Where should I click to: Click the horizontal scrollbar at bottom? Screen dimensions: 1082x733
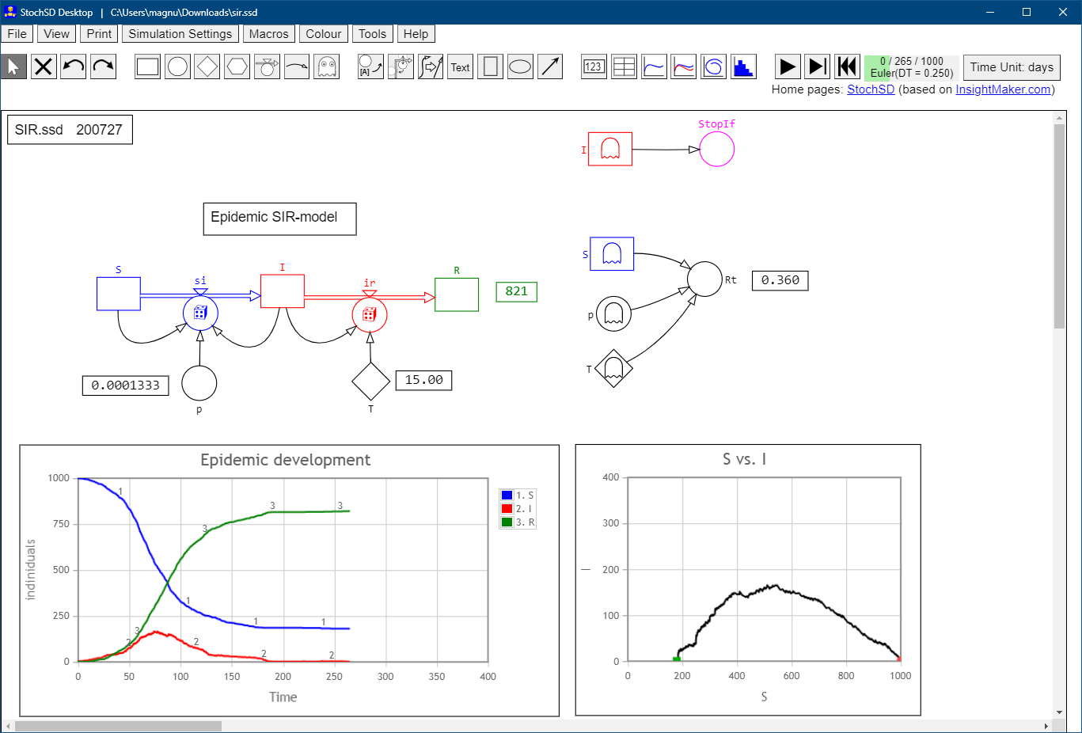point(119,726)
